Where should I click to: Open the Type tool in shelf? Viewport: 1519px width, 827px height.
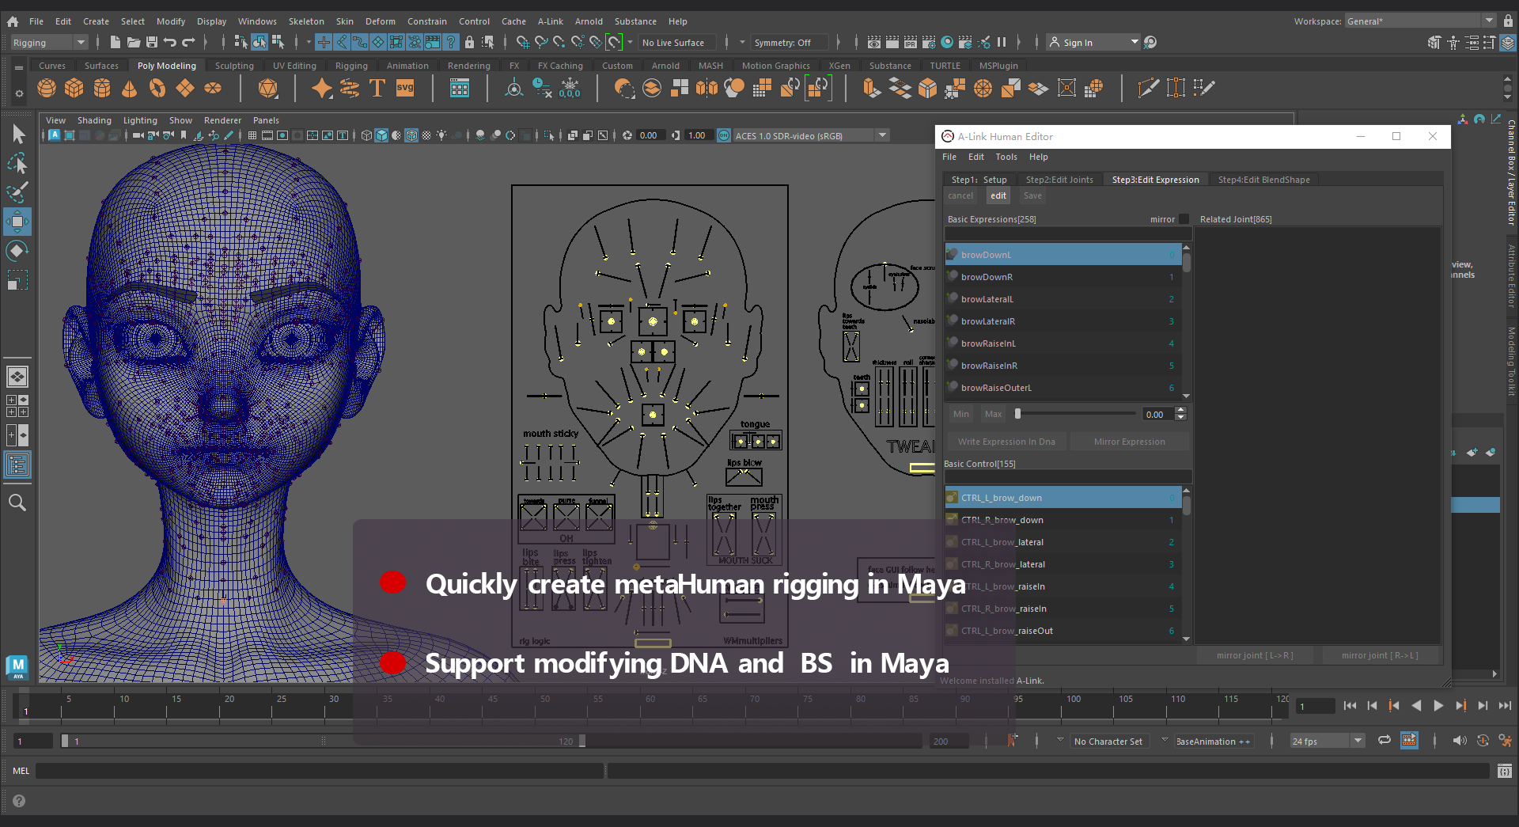tap(377, 89)
